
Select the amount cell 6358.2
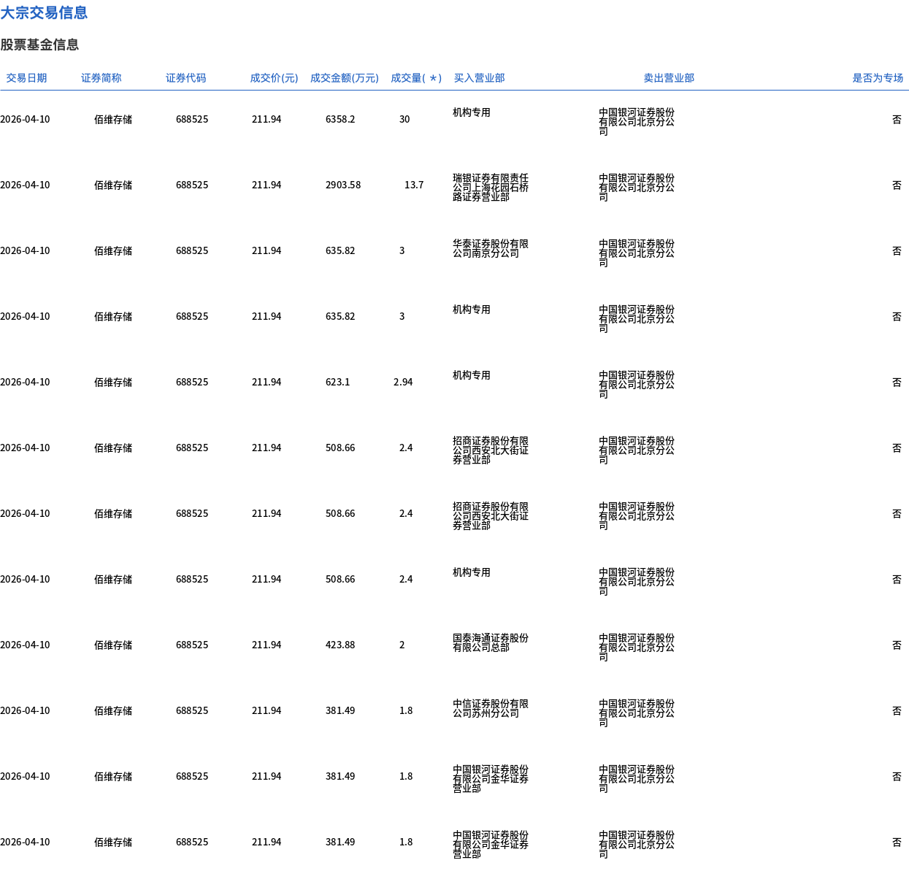(x=340, y=119)
